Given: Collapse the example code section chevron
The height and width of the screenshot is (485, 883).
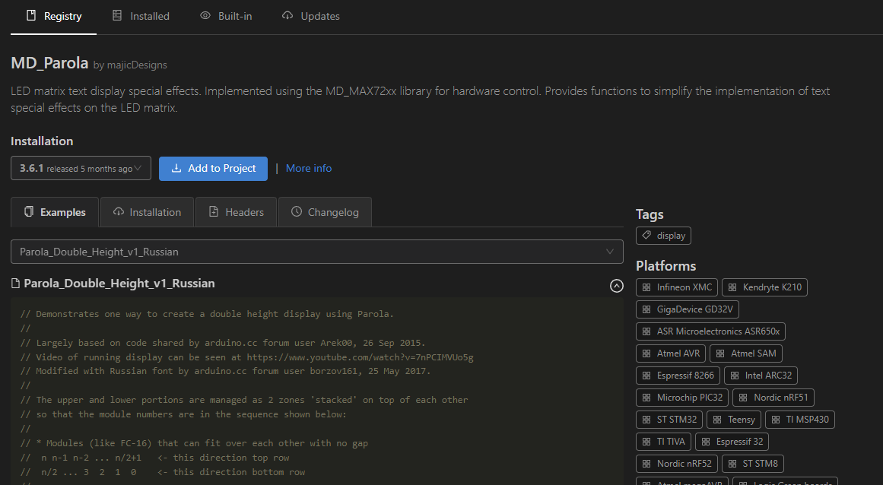Looking at the screenshot, I should click(x=617, y=286).
